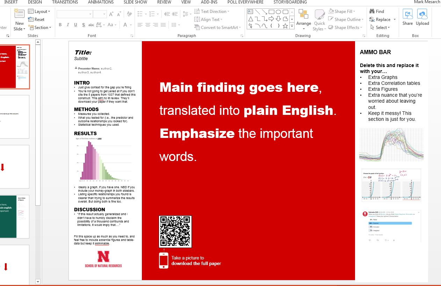Viewport: 441px width, 286px height.
Task: Insert a text box from shapes gallery
Action: (250, 12)
